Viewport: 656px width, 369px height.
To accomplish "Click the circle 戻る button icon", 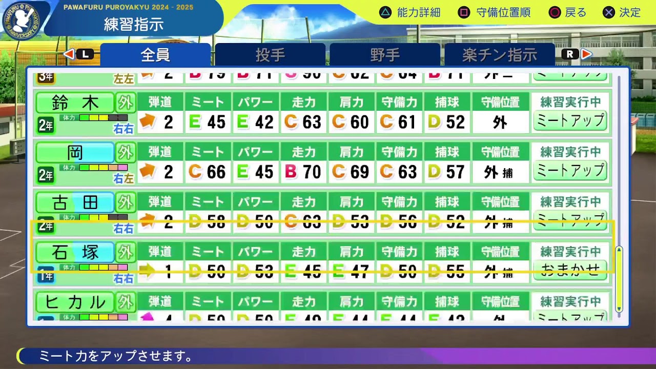I will [555, 12].
